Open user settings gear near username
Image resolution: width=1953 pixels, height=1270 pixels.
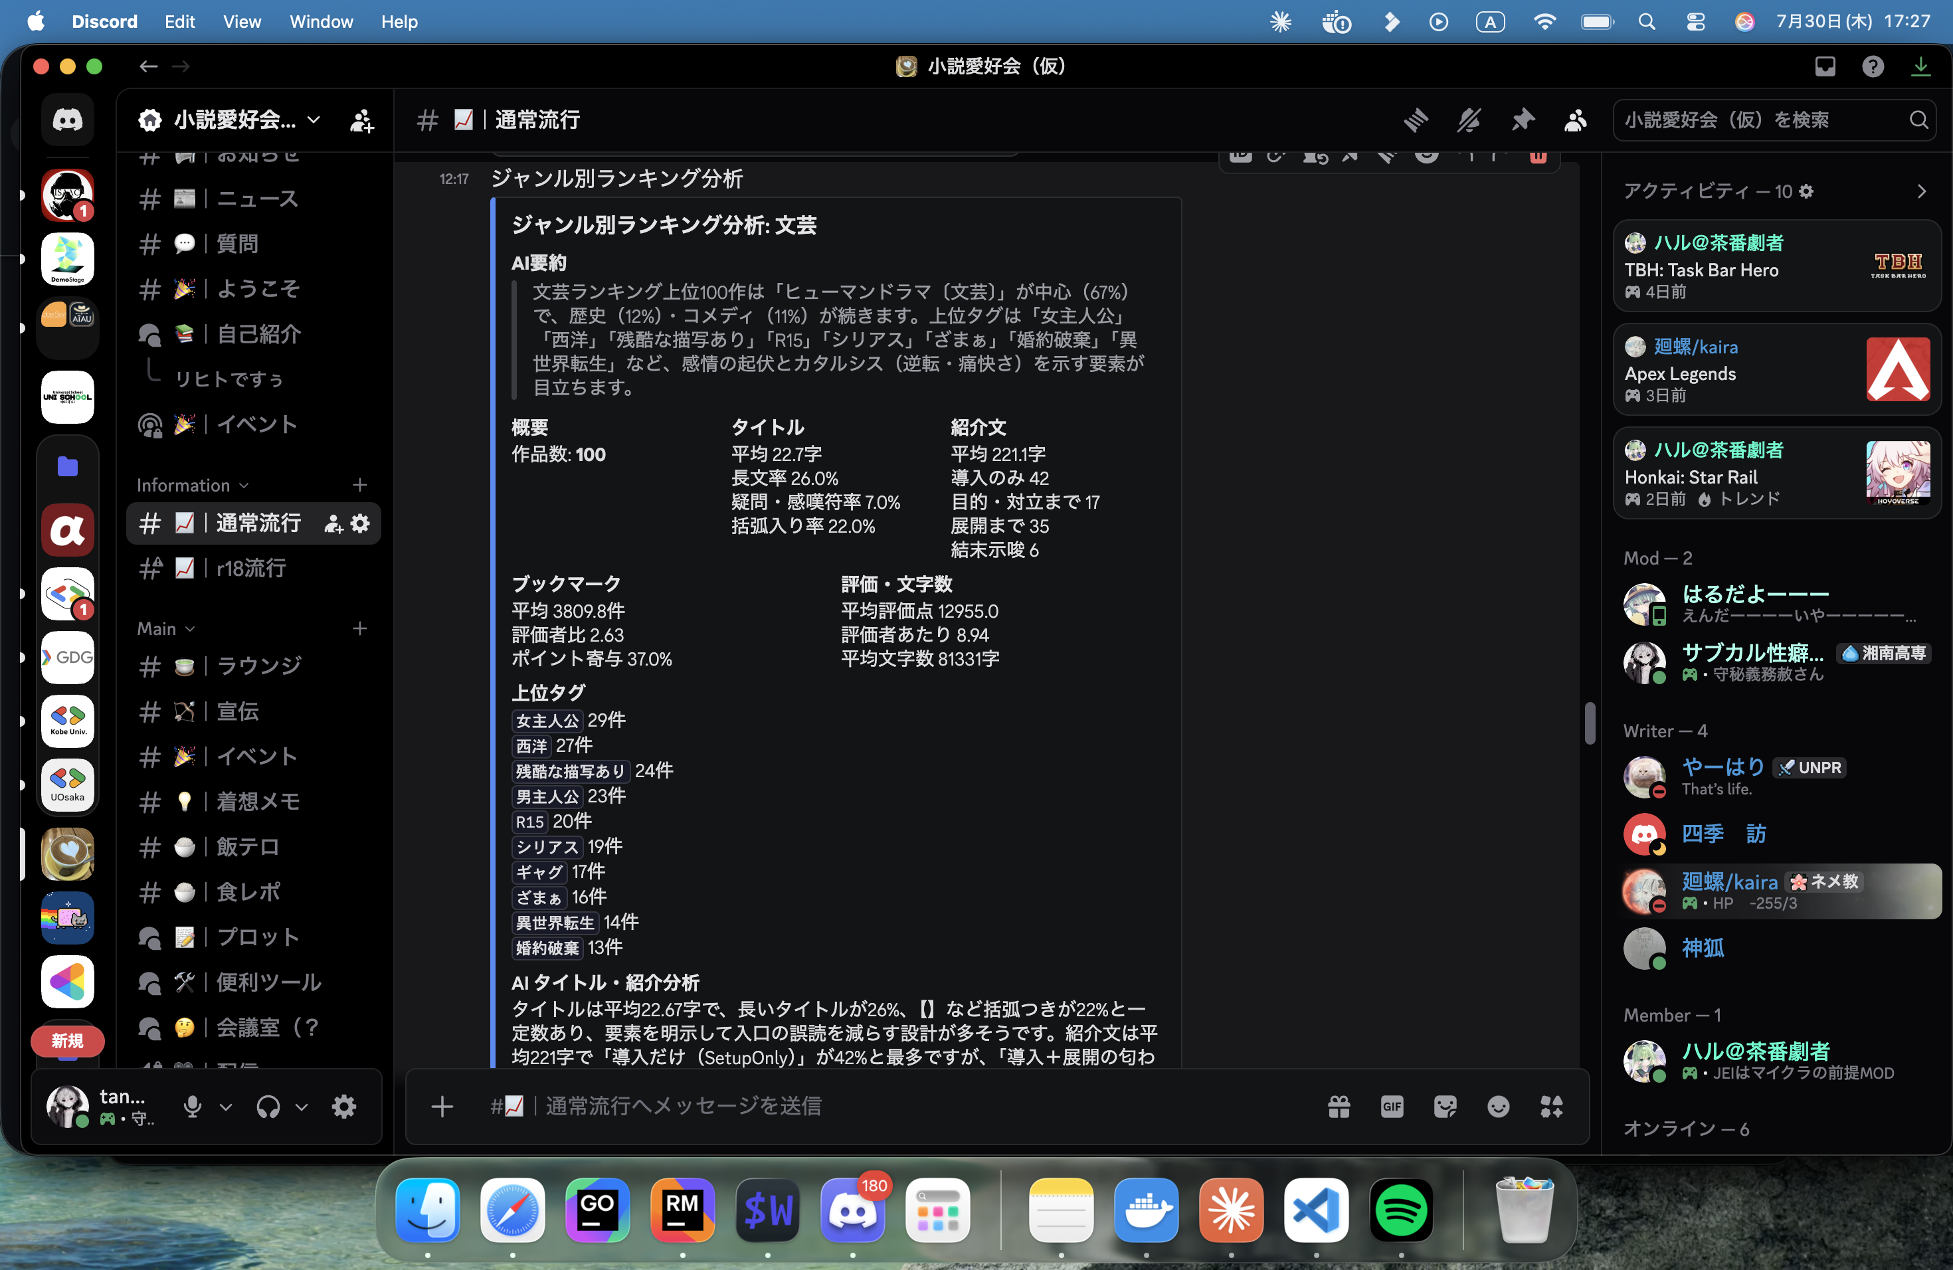click(x=344, y=1107)
